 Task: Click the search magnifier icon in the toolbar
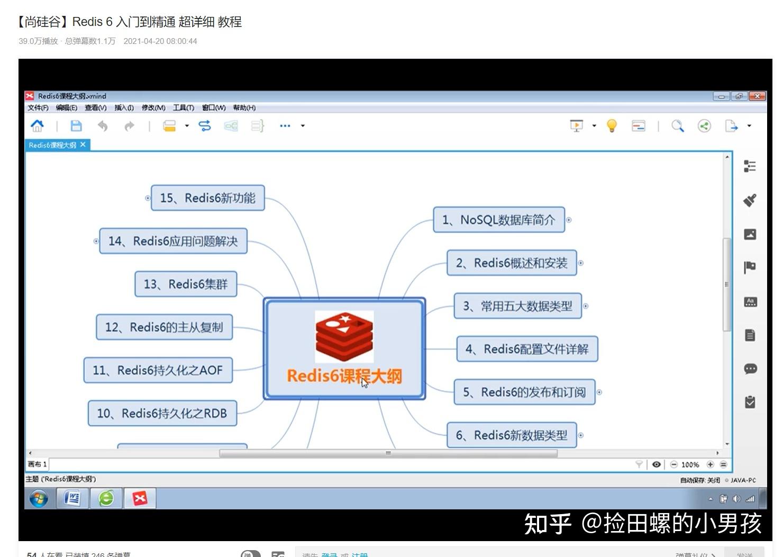point(678,126)
